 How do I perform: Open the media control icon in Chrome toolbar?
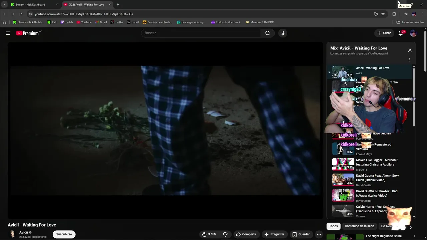pyautogui.click(x=406, y=14)
